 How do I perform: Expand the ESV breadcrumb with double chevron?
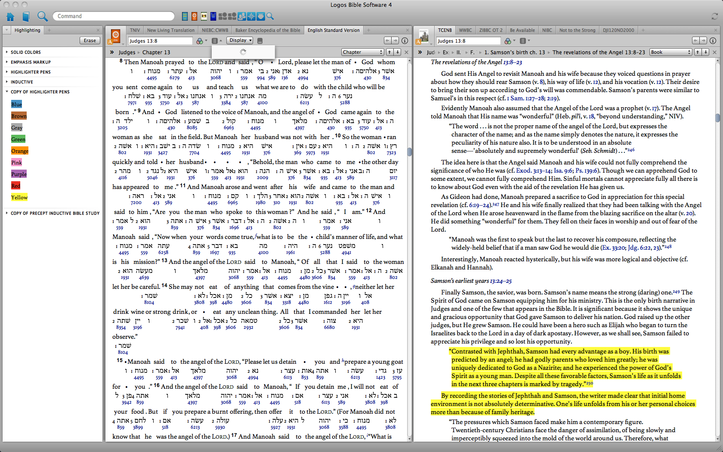(x=112, y=52)
